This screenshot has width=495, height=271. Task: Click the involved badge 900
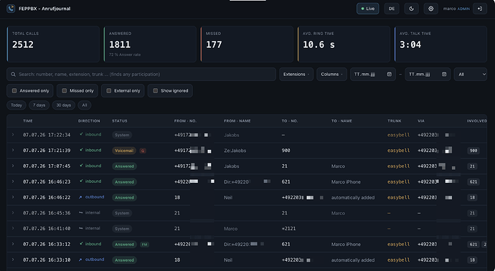pyautogui.click(x=473, y=151)
